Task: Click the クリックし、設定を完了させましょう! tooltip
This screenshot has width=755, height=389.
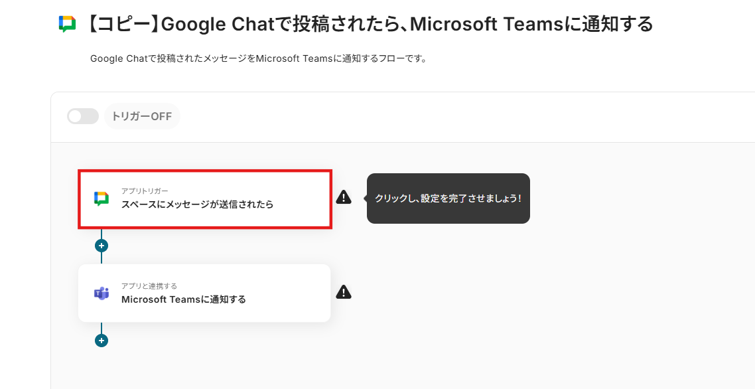Action: (448, 198)
